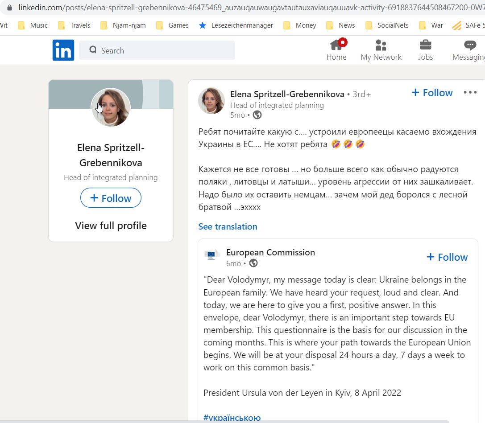485x423 pixels.
Task: Click the search magnifier icon
Action: pyautogui.click(x=93, y=49)
